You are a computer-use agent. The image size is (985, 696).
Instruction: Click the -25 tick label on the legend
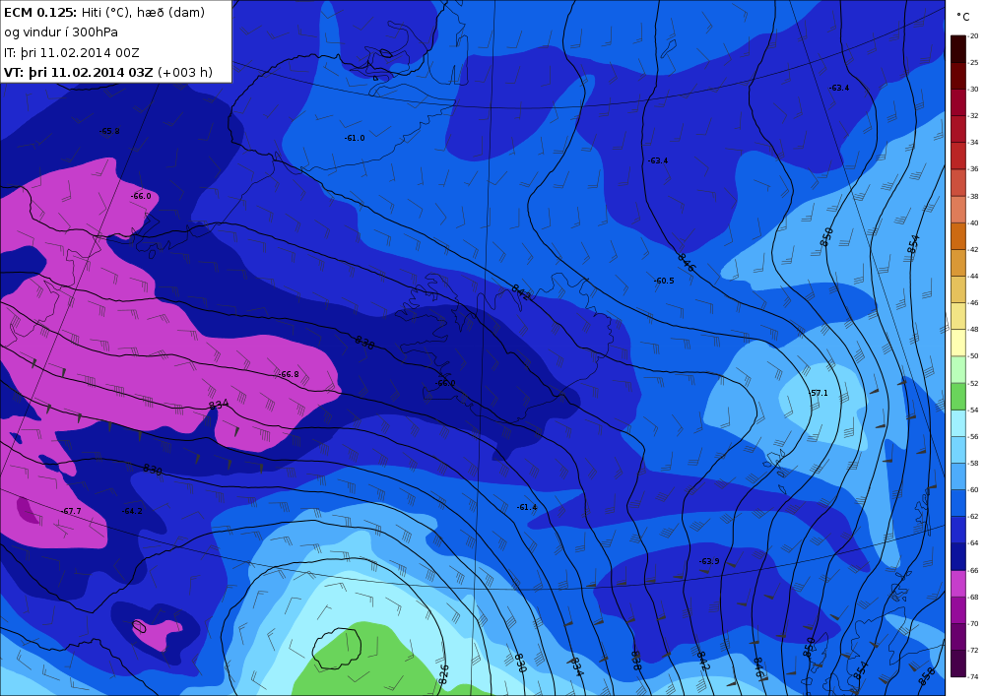tap(974, 62)
